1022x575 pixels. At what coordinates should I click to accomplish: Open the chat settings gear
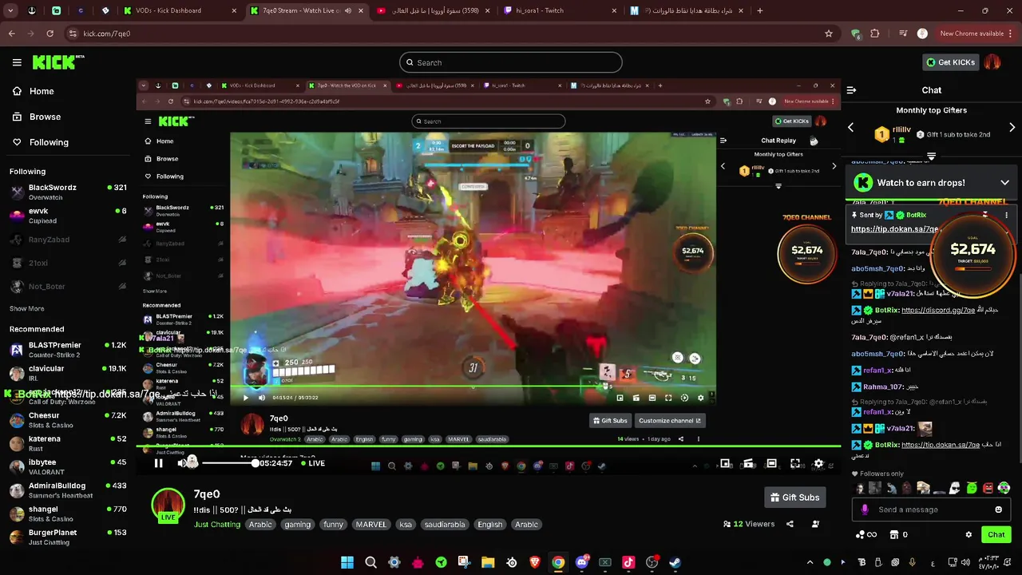pos(969,534)
